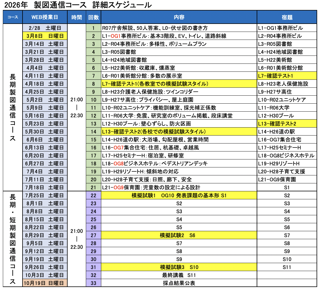This screenshot has height=289, width=320.
Task: Select the yellow 3月8日 日曜日 date cell
Action: click(x=45, y=36)
